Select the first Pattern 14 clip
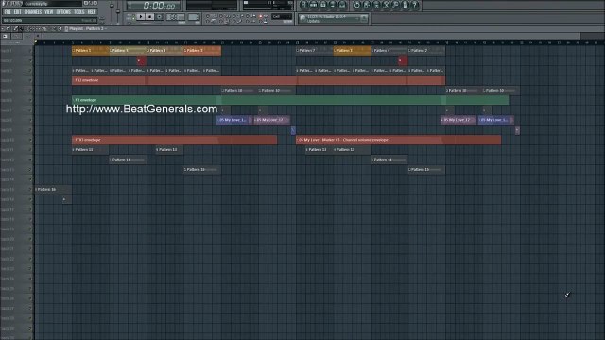This screenshot has height=340, width=605. (128, 160)
